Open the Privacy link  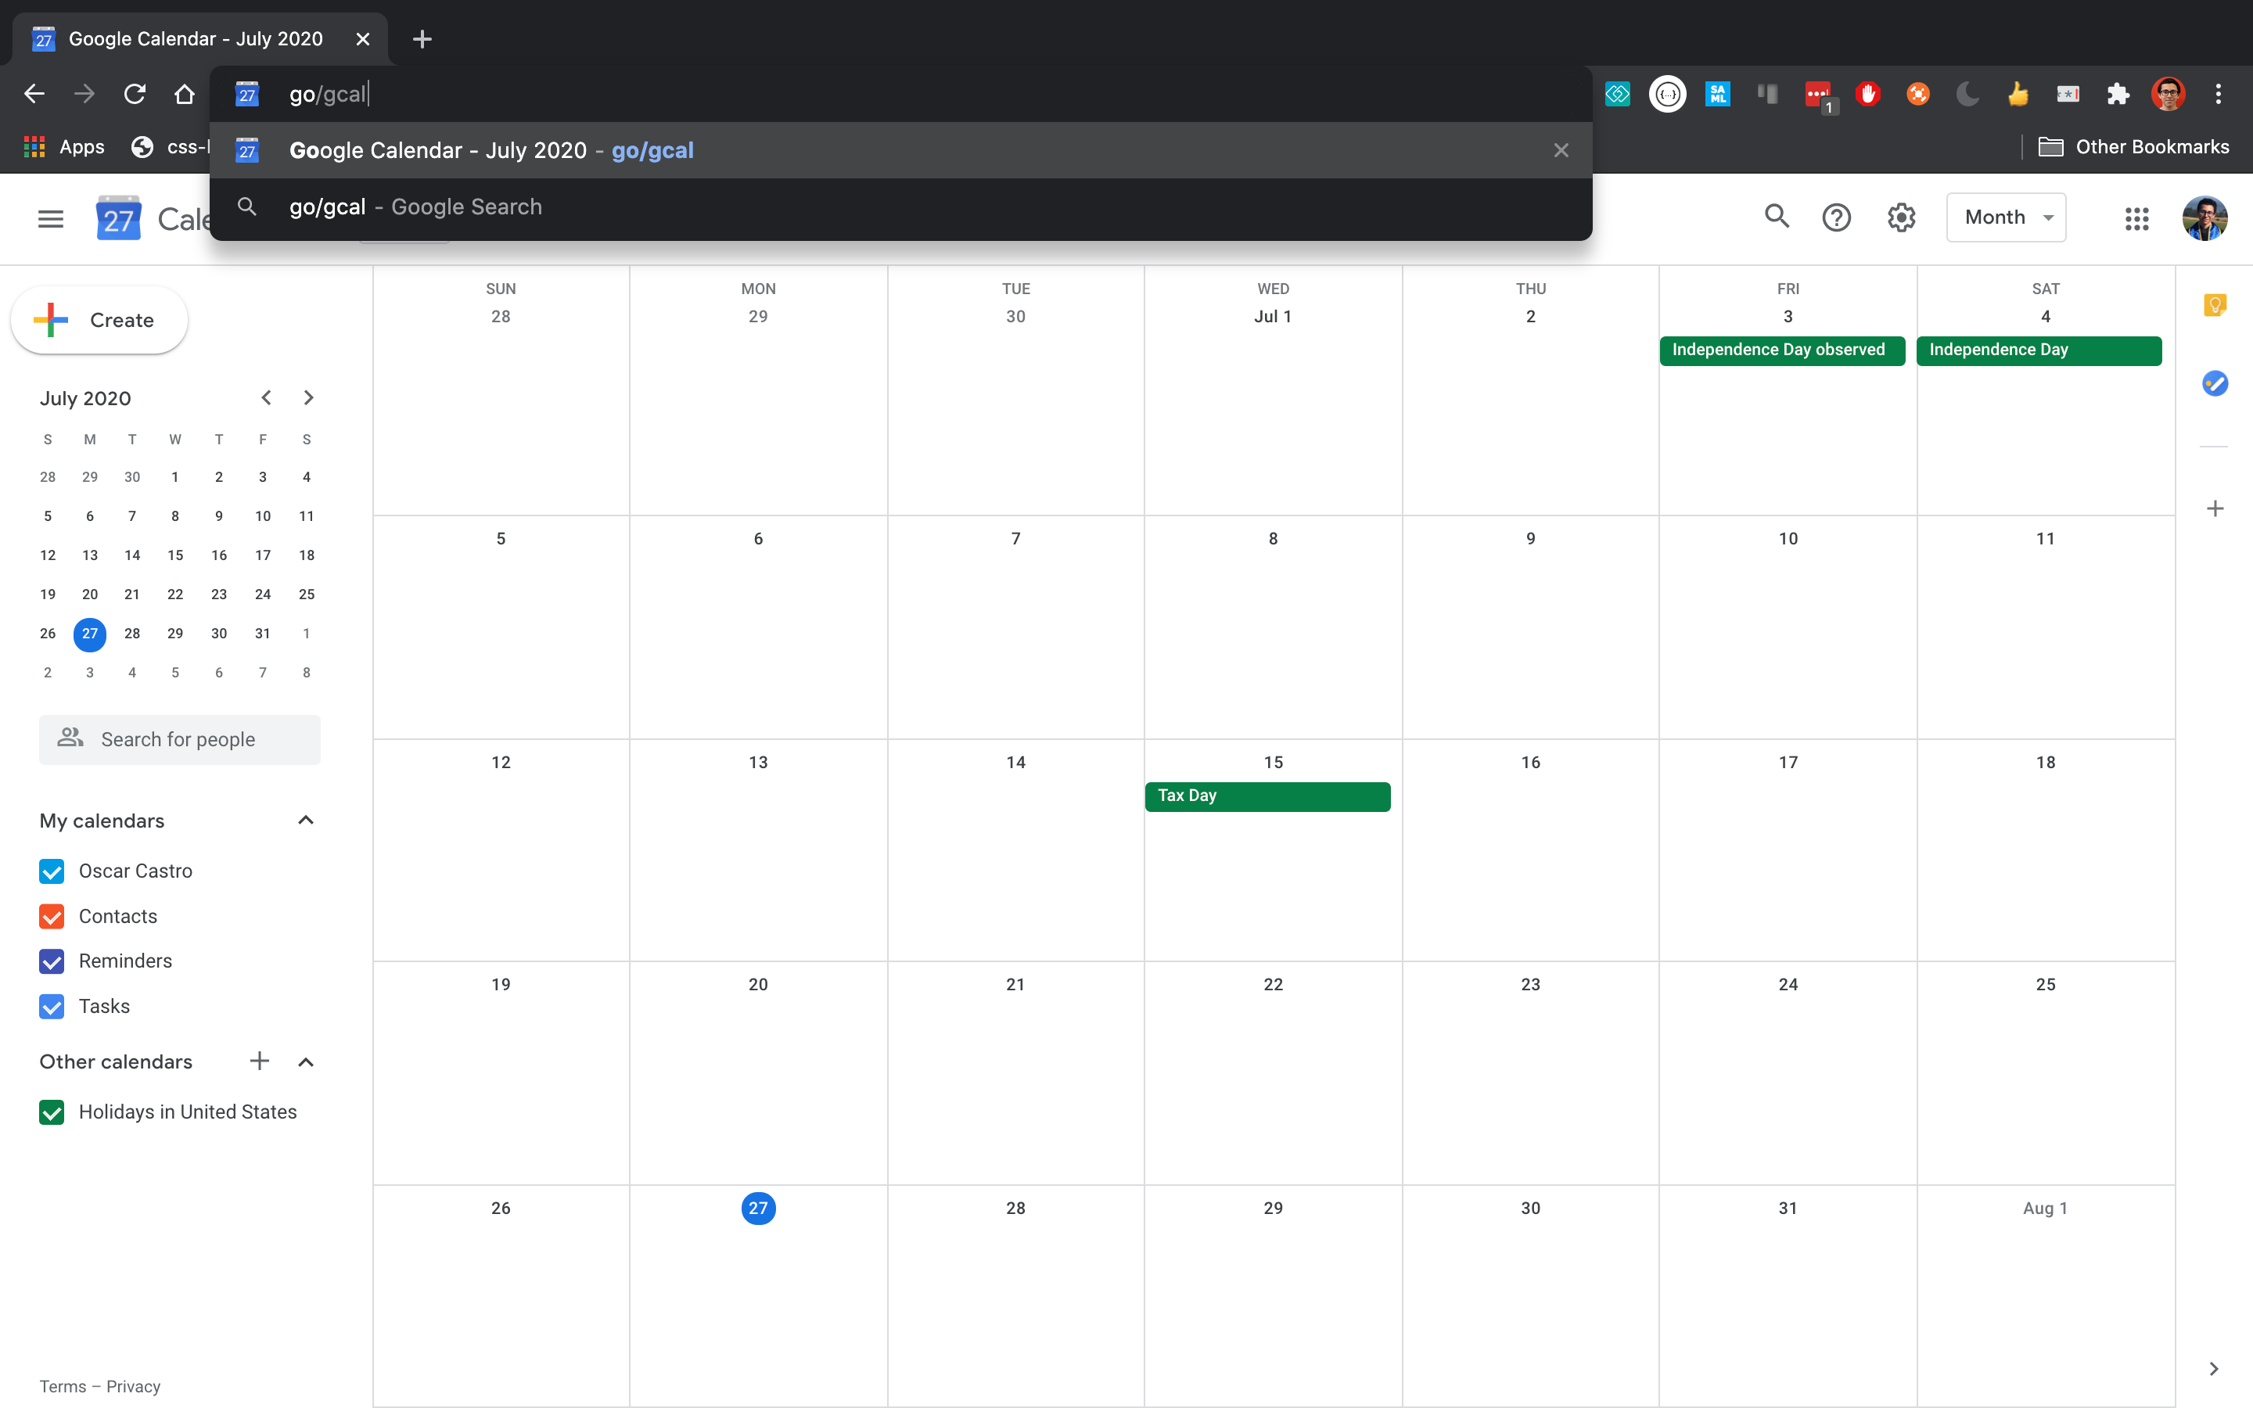pyautogui.click(x=133, y=1385)
